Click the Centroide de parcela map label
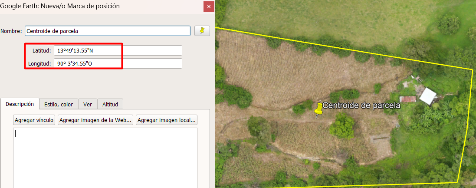This screenshot has height=188, width=476. 361,105
